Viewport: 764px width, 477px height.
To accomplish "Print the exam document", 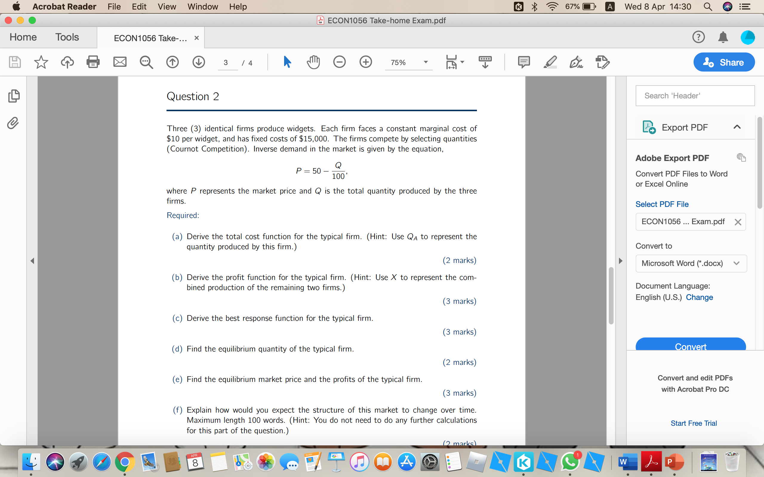I will (x=93, y=62).
